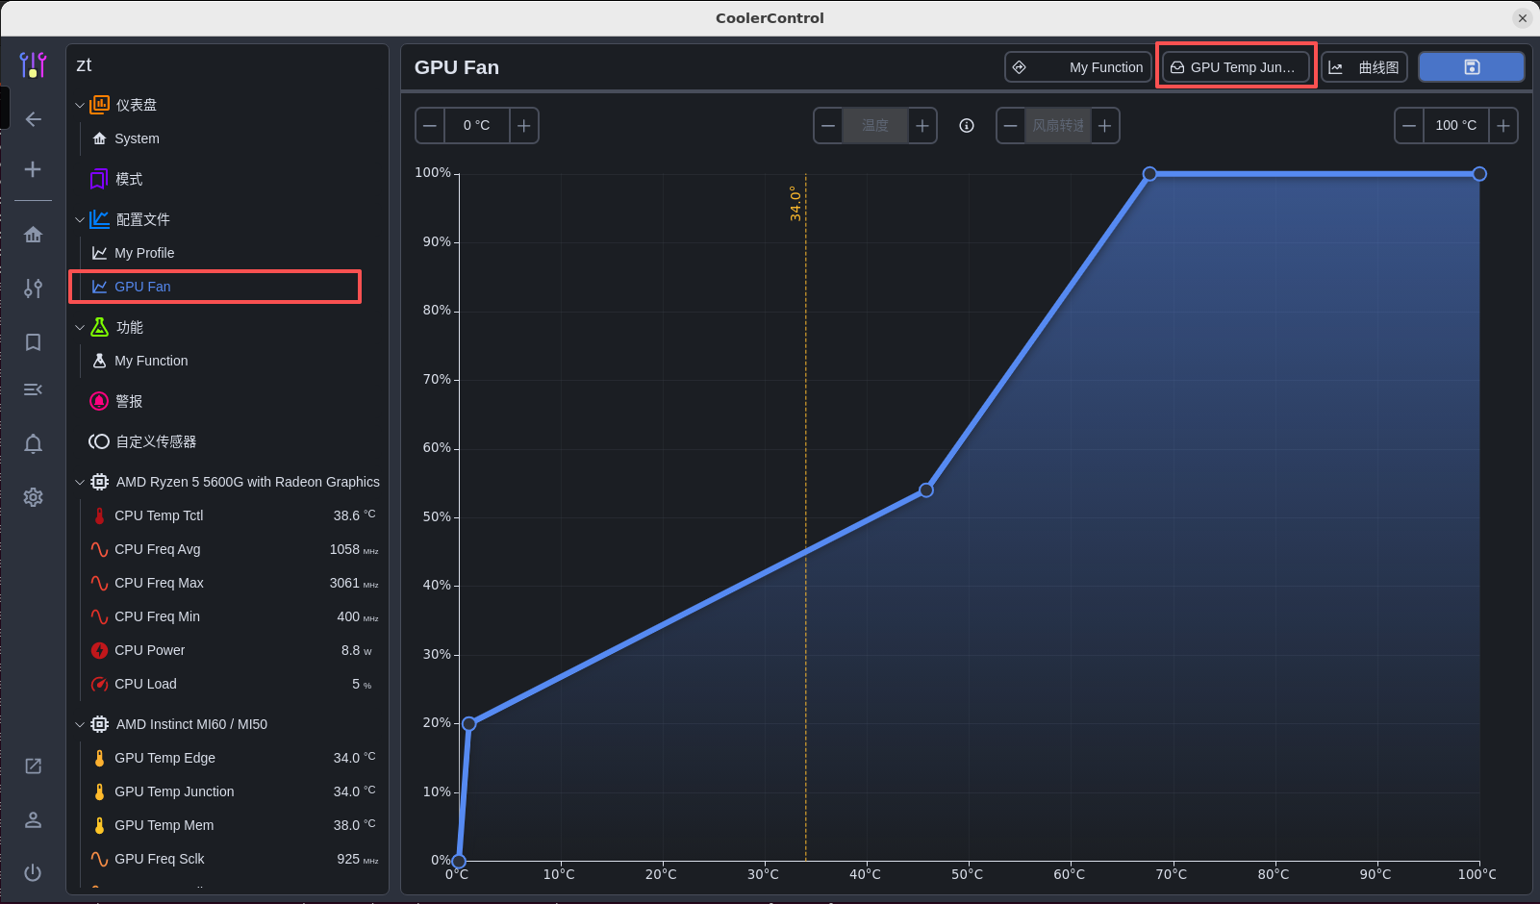
Task: Click the CPU Freq Avg wave icon
Action: [99, 549]
